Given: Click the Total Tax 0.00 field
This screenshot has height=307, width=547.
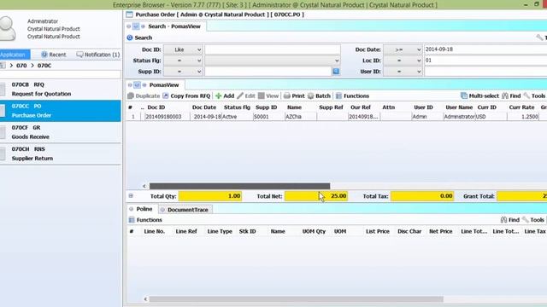Looking at the screenshot, I should point(422,196).
